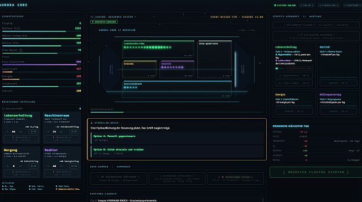Select officer Bos Ilyes
Viewport: 362px width, 202px height.
(x=9, y=189)
